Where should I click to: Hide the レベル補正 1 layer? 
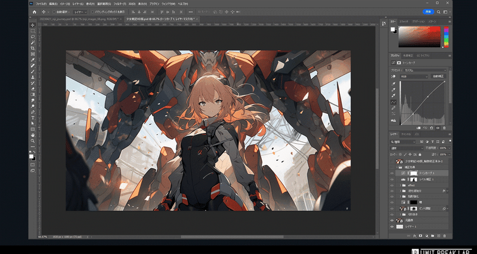392,179
